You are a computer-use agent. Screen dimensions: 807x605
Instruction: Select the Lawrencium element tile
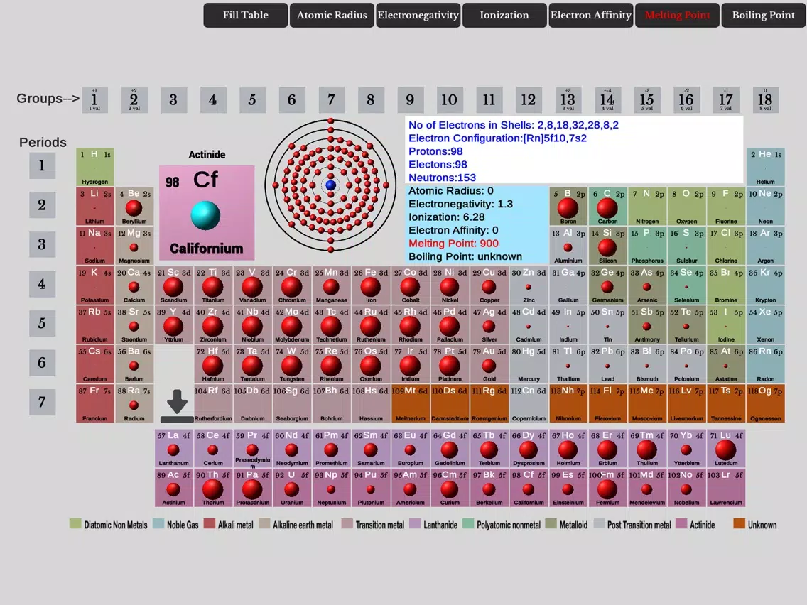pos(726,488)
